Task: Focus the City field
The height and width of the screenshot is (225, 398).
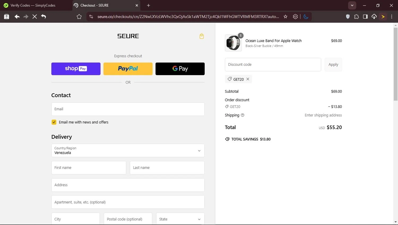Action: pyautogui.click(x=76, y=219)
